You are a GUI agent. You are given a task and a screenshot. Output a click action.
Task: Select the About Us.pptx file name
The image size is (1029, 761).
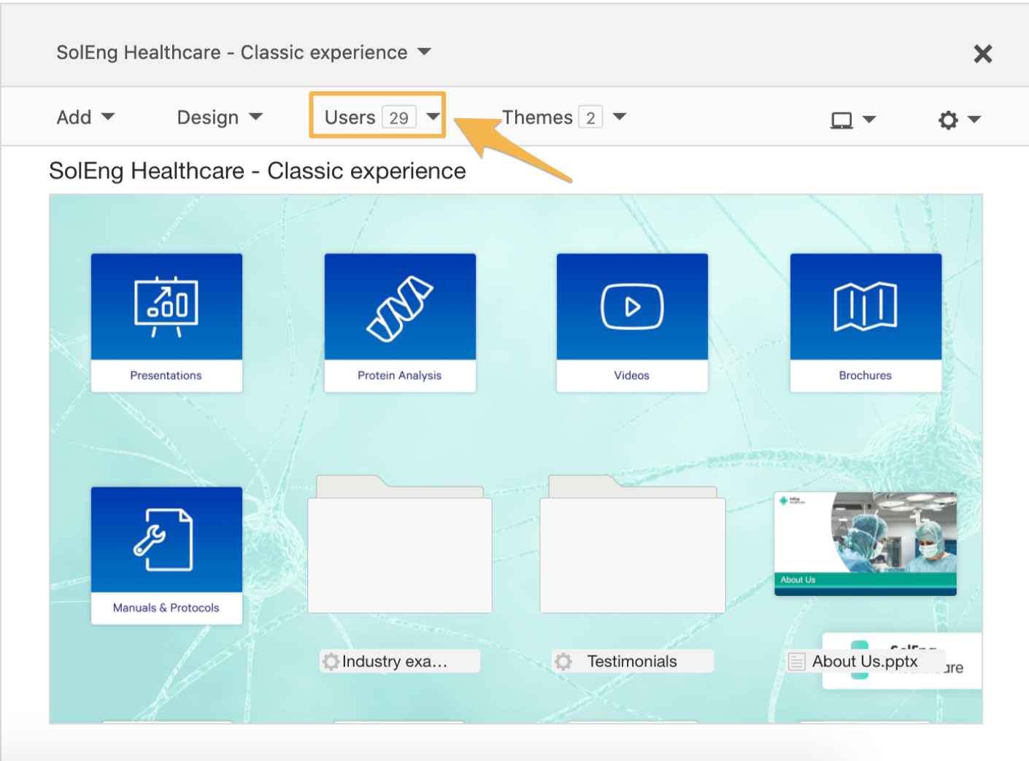click(x=865, y=662)
